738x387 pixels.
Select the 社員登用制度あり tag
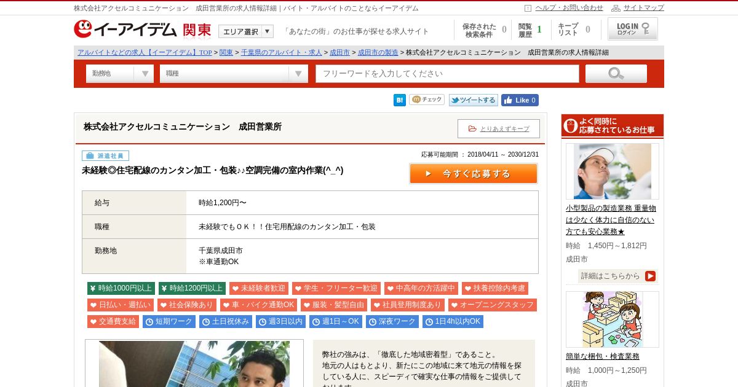tap(408, 305)
